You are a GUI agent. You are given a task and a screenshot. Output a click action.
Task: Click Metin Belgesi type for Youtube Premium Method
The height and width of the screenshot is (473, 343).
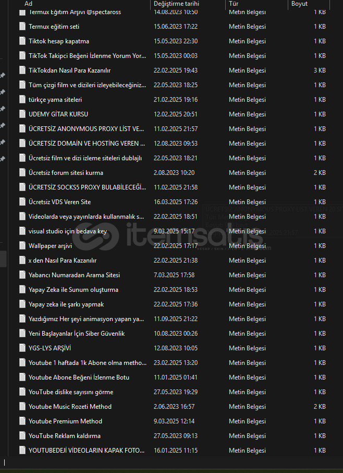(247, 421)
